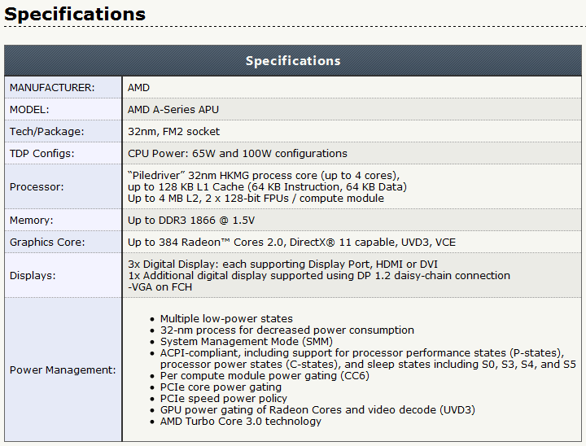586x446 pixels.
Task: Click the Graphics Core: label
Action: click(47, 243)
